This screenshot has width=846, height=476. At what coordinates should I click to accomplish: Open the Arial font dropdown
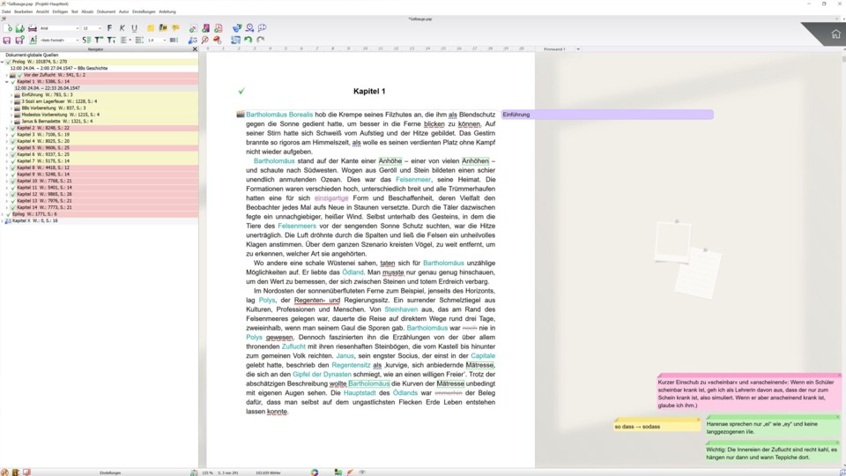(x=58, y=28)
